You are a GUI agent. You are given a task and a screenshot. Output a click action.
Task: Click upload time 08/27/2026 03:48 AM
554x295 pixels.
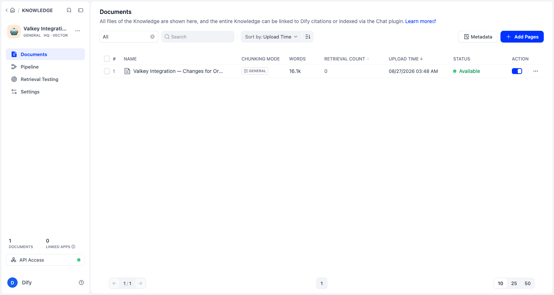[413, 71]
